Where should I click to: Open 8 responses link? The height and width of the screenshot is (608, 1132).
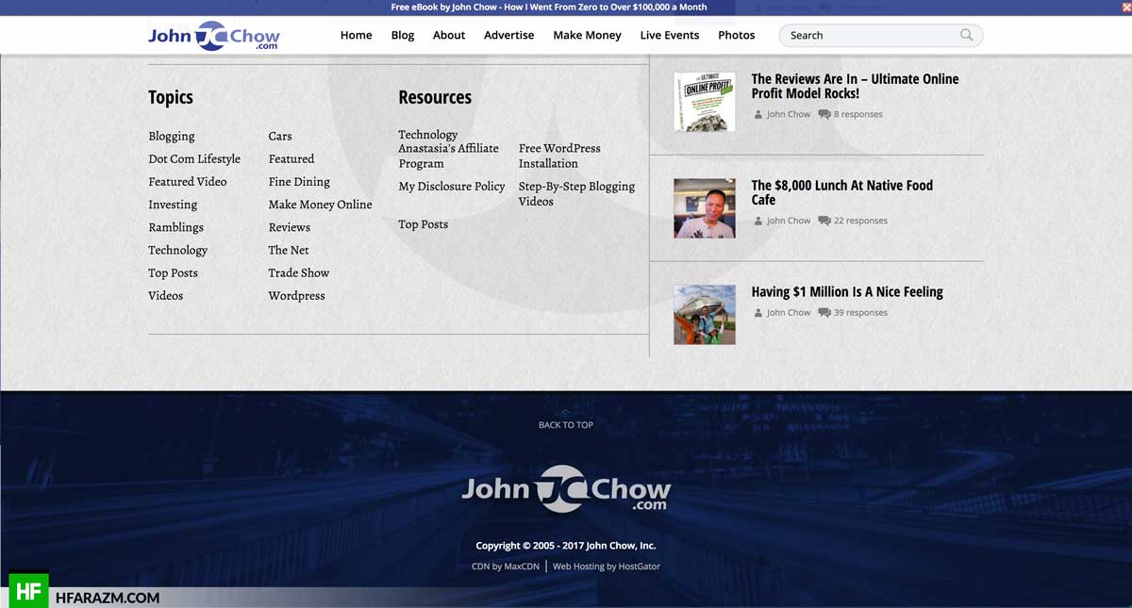click(858, 114)
